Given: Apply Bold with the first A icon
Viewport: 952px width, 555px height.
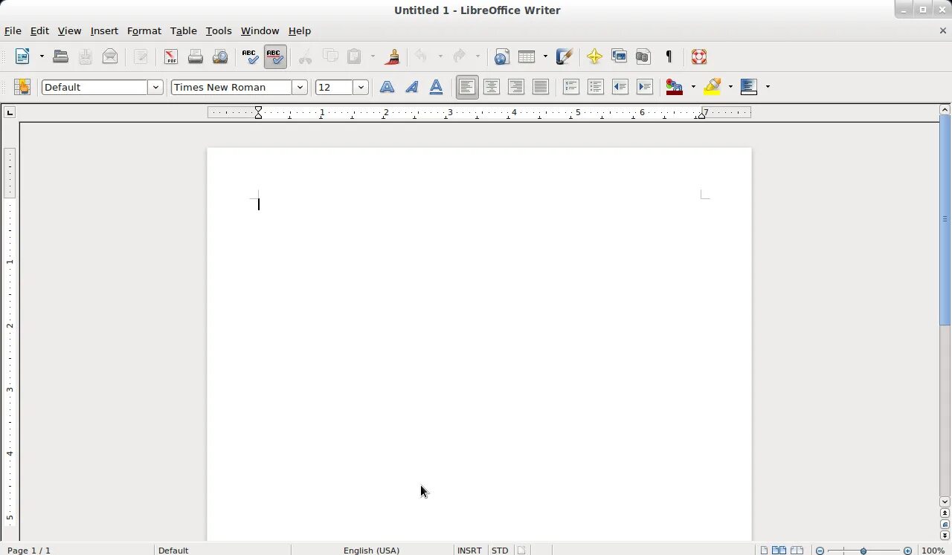Looking at the screenshot, I should [387, 87].
